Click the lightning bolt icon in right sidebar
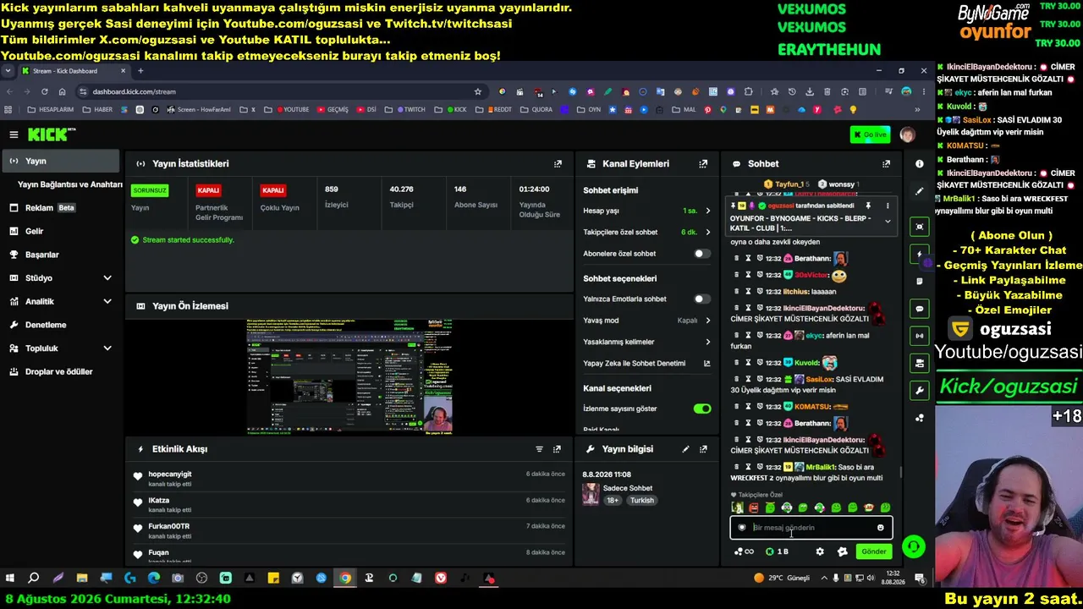Screen dimensions: 1083x609 click(x=920, y=254)
